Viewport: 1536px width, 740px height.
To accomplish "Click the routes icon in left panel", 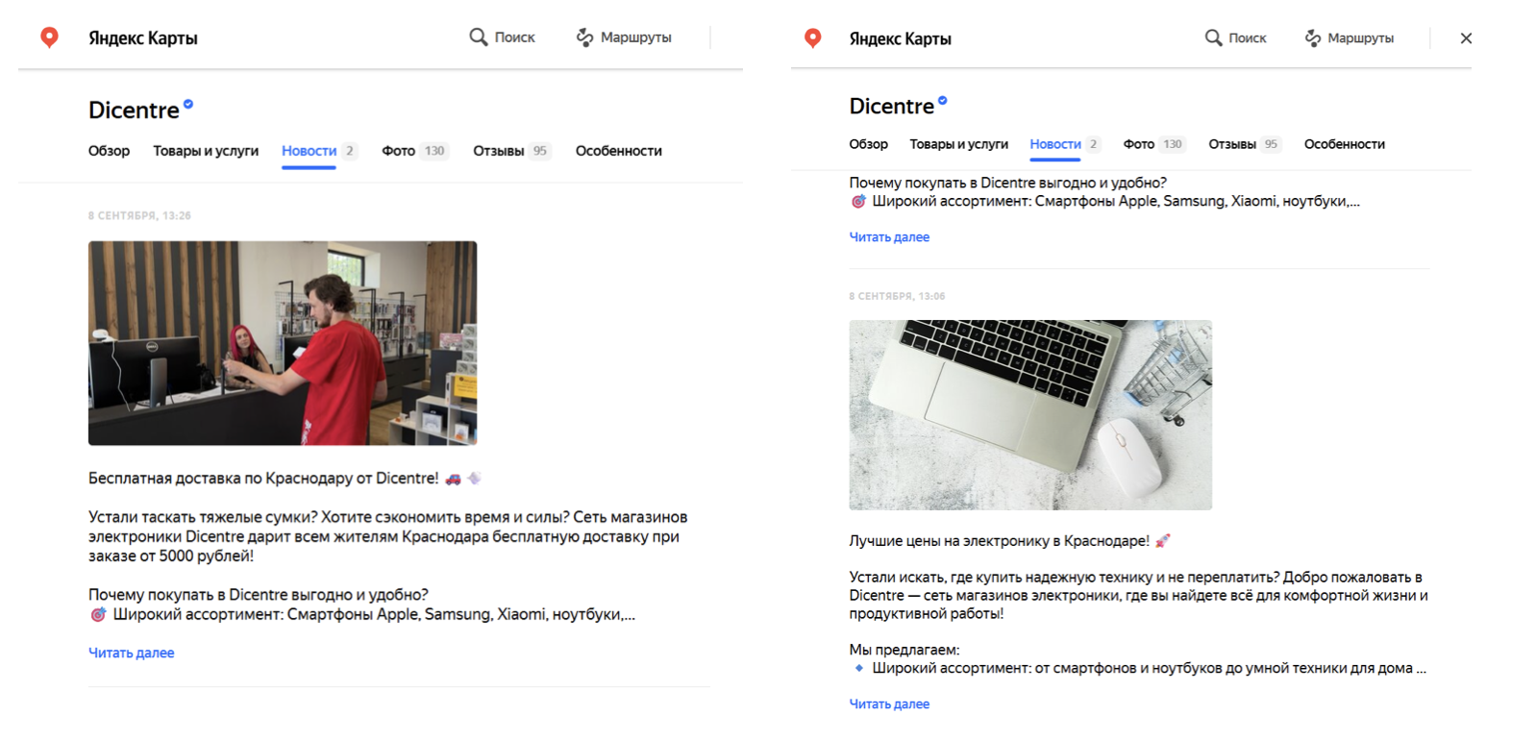I will pos(584,37).
